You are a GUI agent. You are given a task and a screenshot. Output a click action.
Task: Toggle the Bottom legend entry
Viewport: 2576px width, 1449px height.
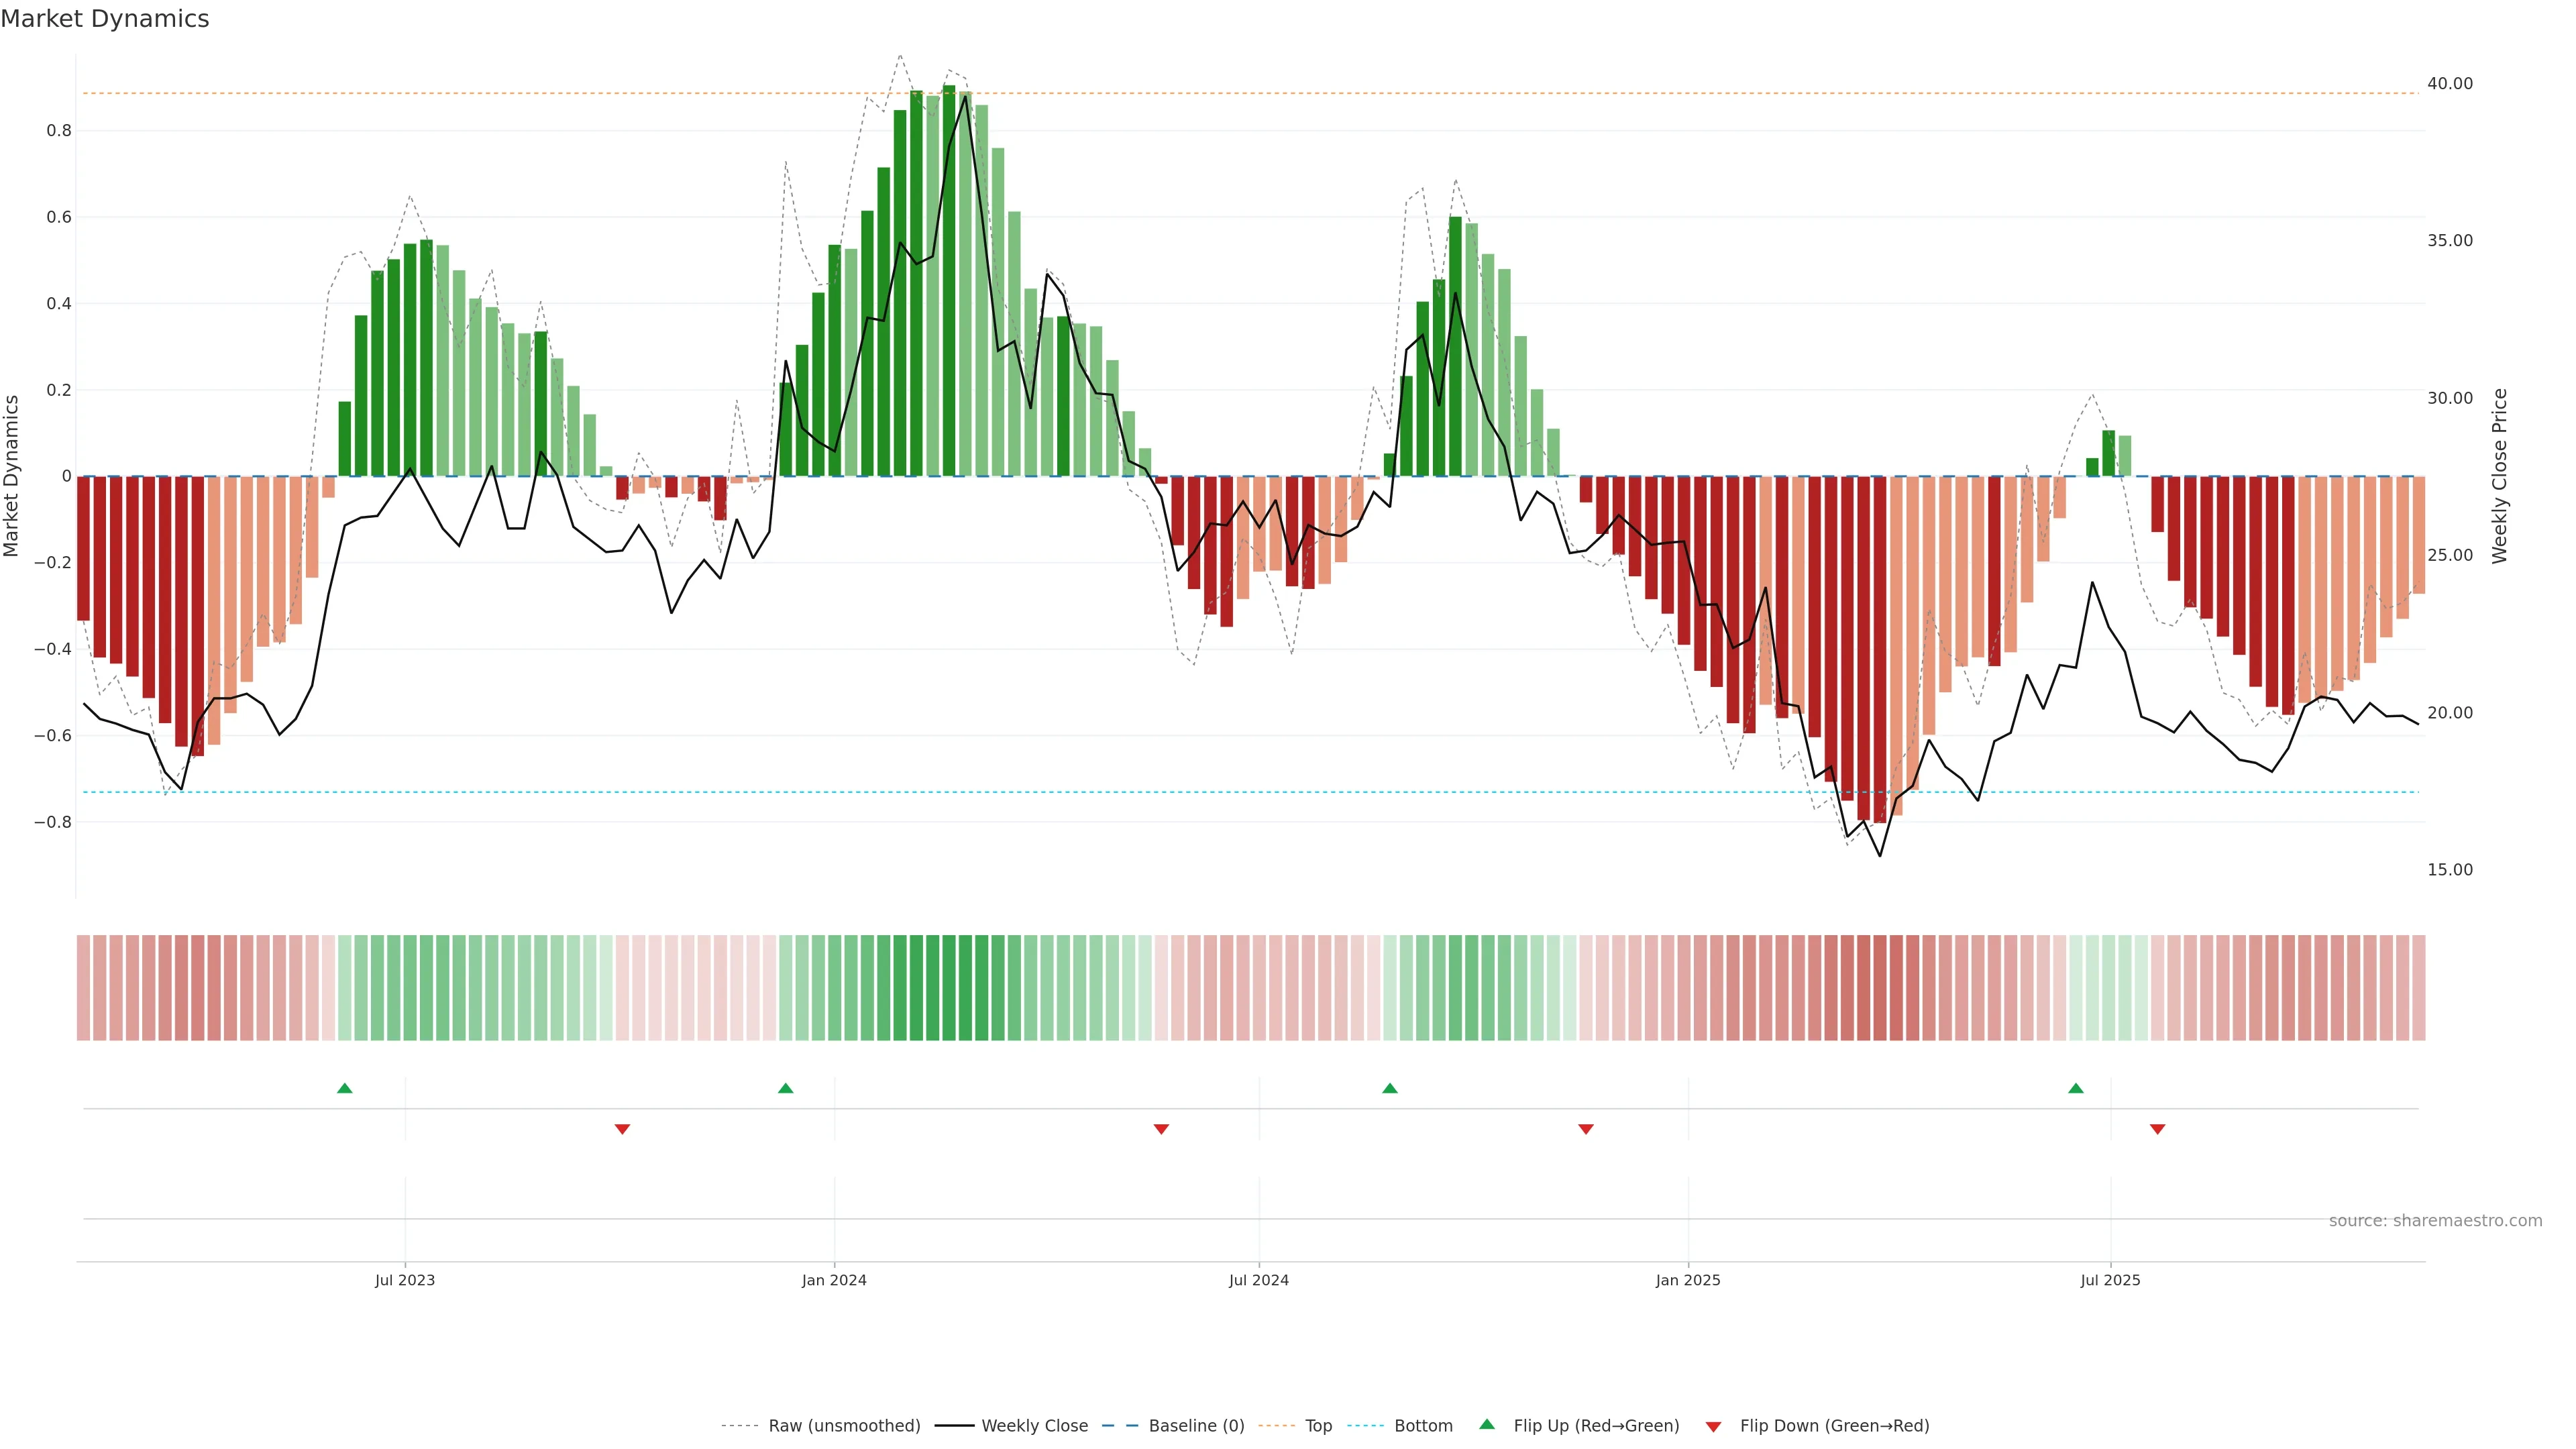coord(1423,1426)
